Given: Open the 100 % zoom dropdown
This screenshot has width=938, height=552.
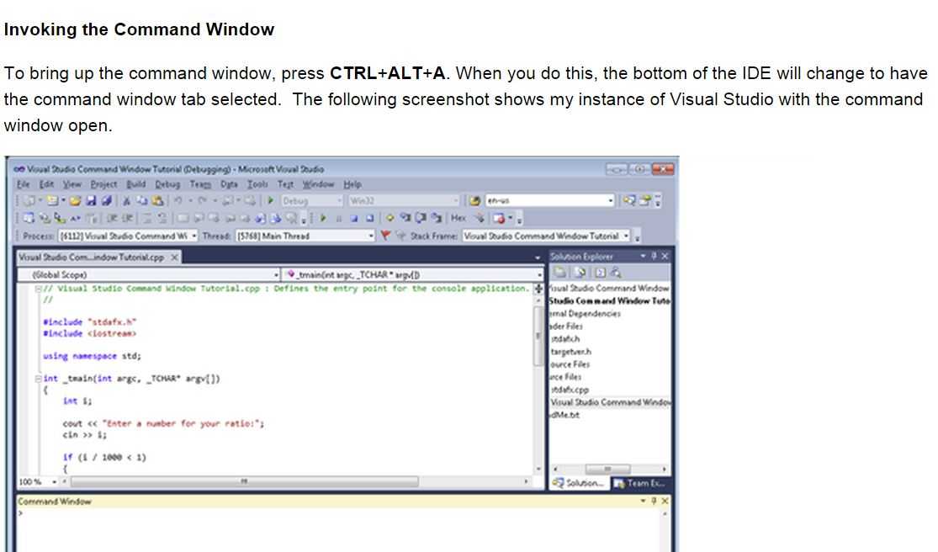Looking at the screenshot, I should pyautogui.click(x=55, y=482).
